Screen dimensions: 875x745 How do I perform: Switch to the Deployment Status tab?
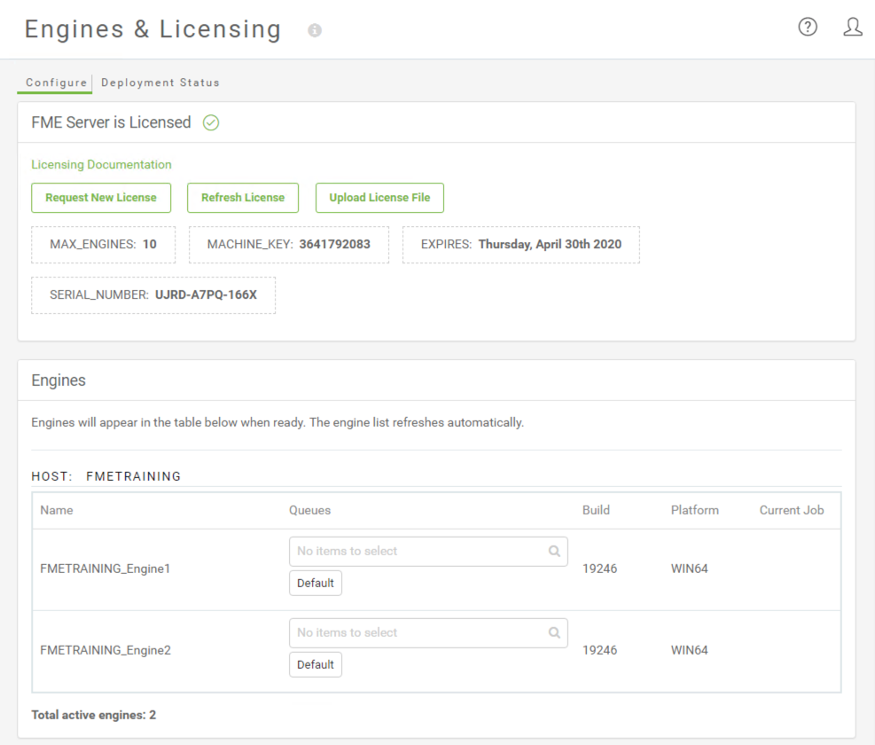pyautogui.click(x=160, y=82)
